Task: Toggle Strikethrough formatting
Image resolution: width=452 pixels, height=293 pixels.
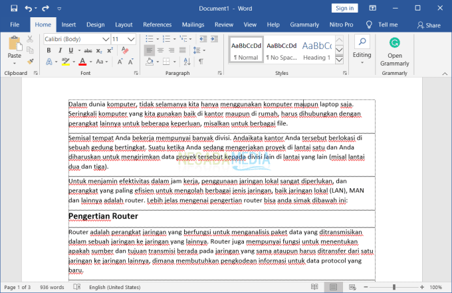Action: pyautogui.click(x=88, y=50)
